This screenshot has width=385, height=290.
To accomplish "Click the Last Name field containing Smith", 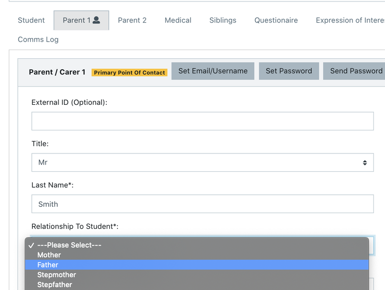I will tap(202, 204).
